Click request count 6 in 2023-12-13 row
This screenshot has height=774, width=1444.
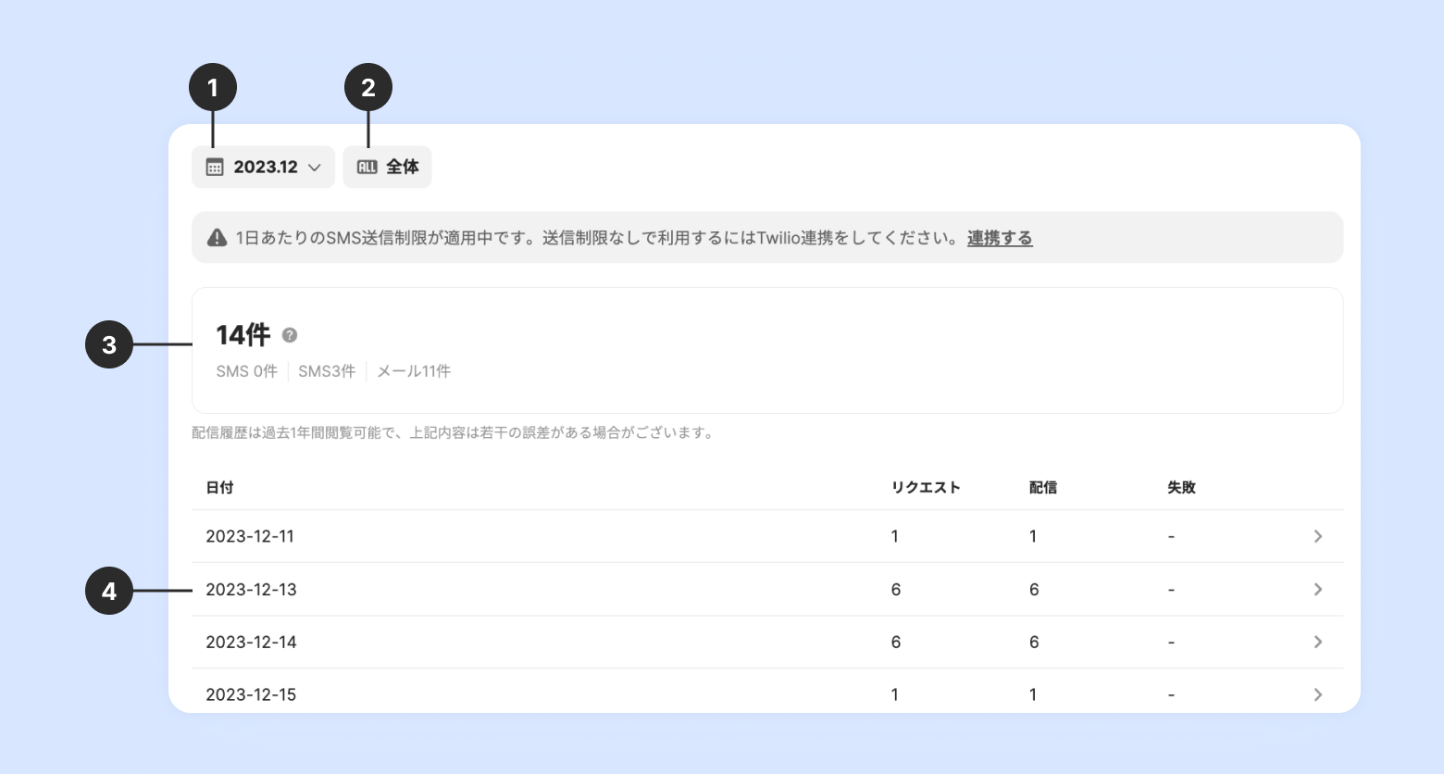(x=896, y=590)
